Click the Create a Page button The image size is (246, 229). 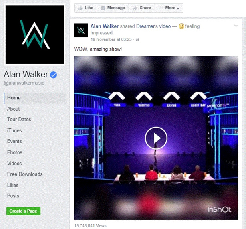(24, 211)
